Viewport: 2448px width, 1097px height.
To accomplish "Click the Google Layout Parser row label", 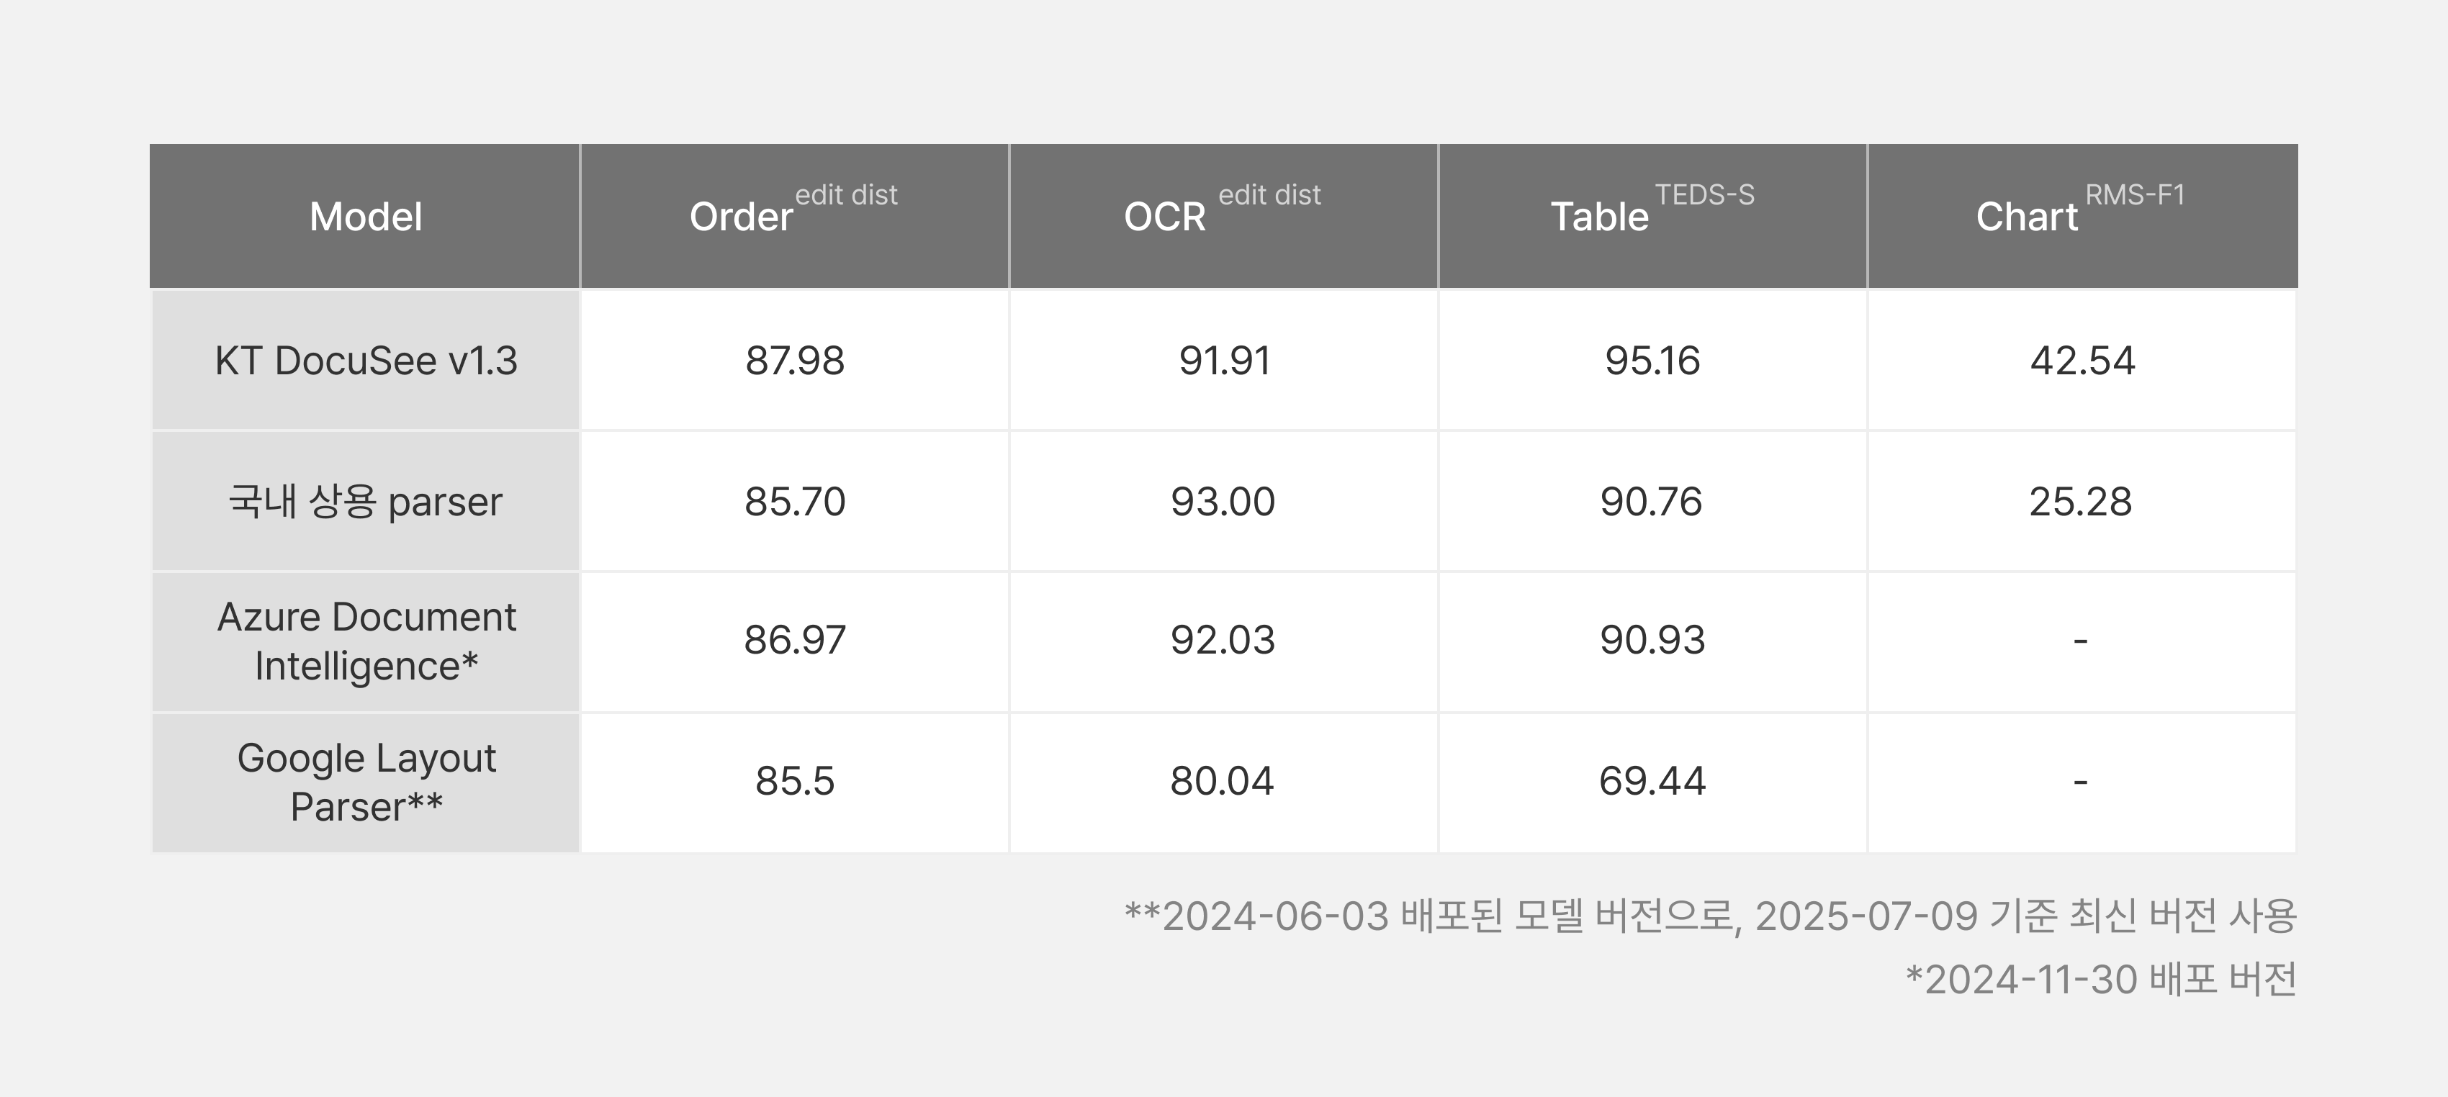I will 366,782.
